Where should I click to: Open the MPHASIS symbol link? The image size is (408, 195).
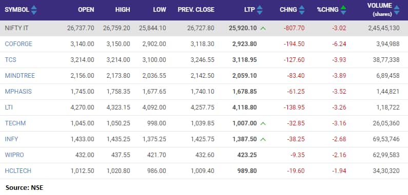(x=18, y=92)
